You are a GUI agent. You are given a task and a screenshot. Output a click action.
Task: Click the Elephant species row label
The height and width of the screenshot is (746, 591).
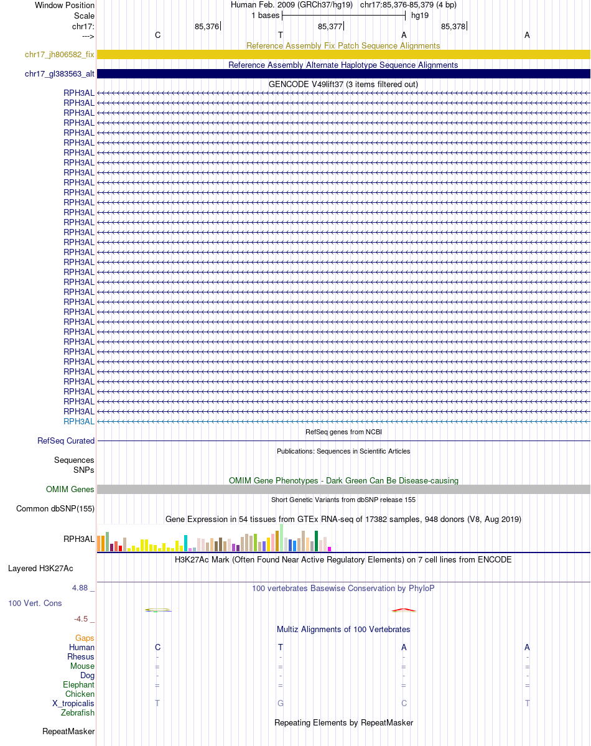(78, 684)
